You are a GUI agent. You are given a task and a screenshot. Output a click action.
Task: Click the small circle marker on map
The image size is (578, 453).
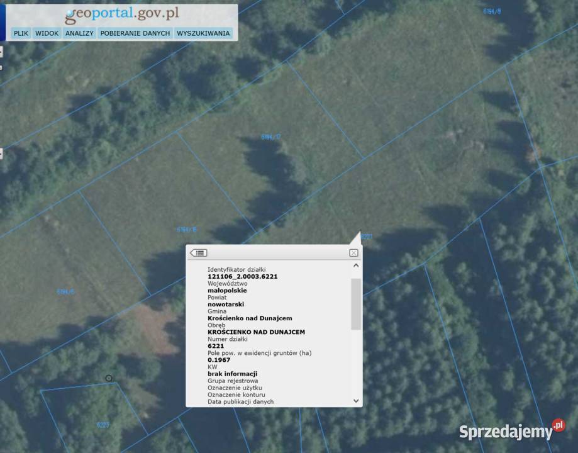[x=109, y=378]
